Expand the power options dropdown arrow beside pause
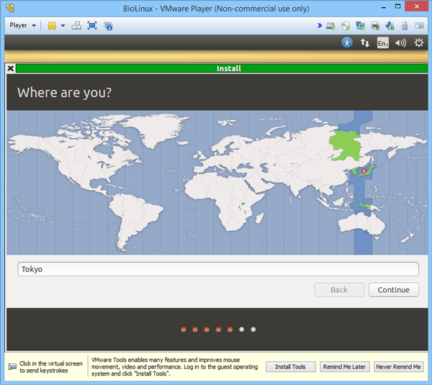The height and width of the screenshot is (385, 432). (63, 26)
